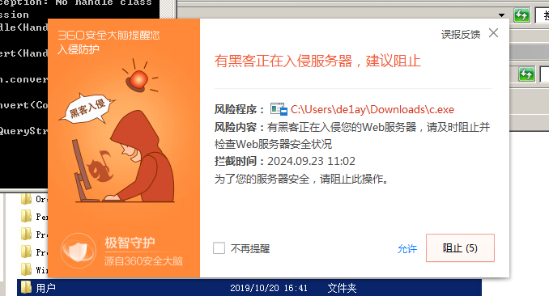Open the 误报反馈 feedback link
The image size is (549, 296).
pos(461,34)
